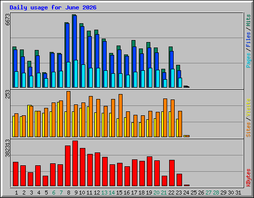This screenshot has height=198, width=254.
Task: Click the "Hits" legend label
Action: [x=249, y=20]
